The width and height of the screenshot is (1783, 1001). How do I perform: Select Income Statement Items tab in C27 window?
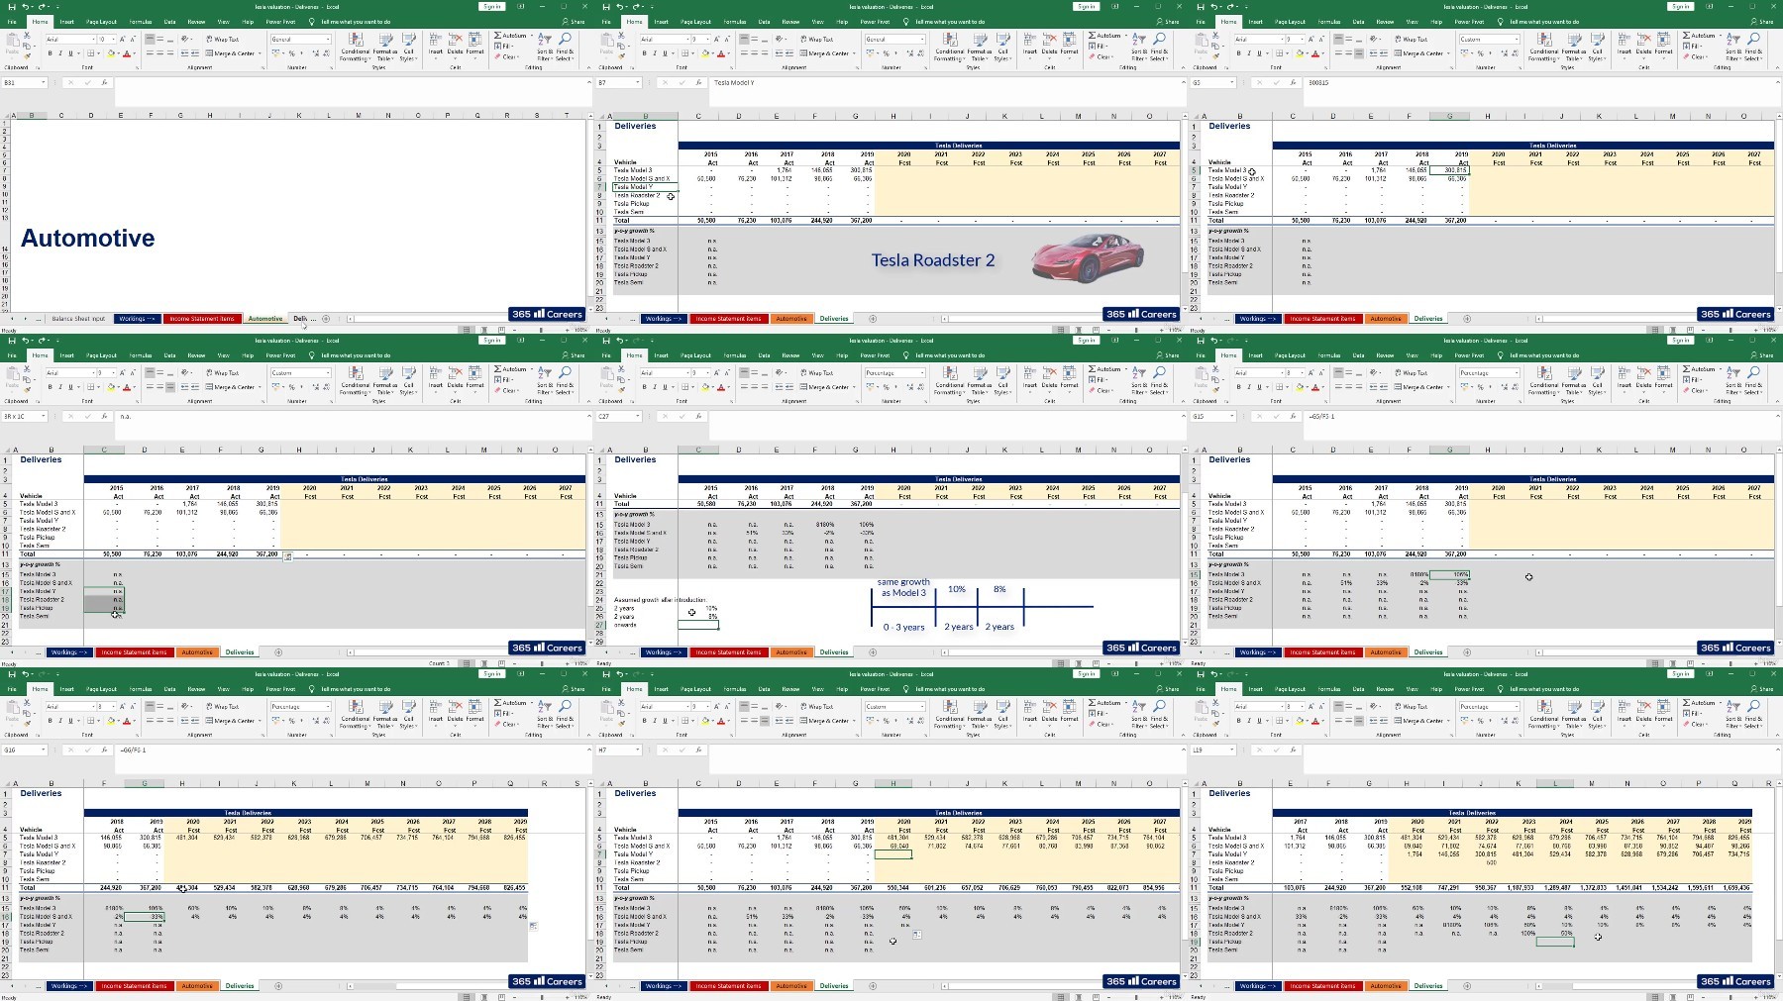pyautogui.click(x=728, y=652)
